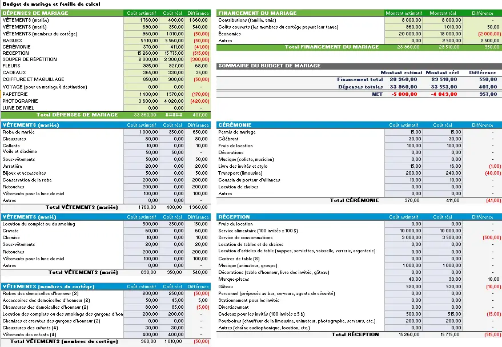
Task: Click the "Dépenses totales" summary label
Action: (x=360, y=87)
